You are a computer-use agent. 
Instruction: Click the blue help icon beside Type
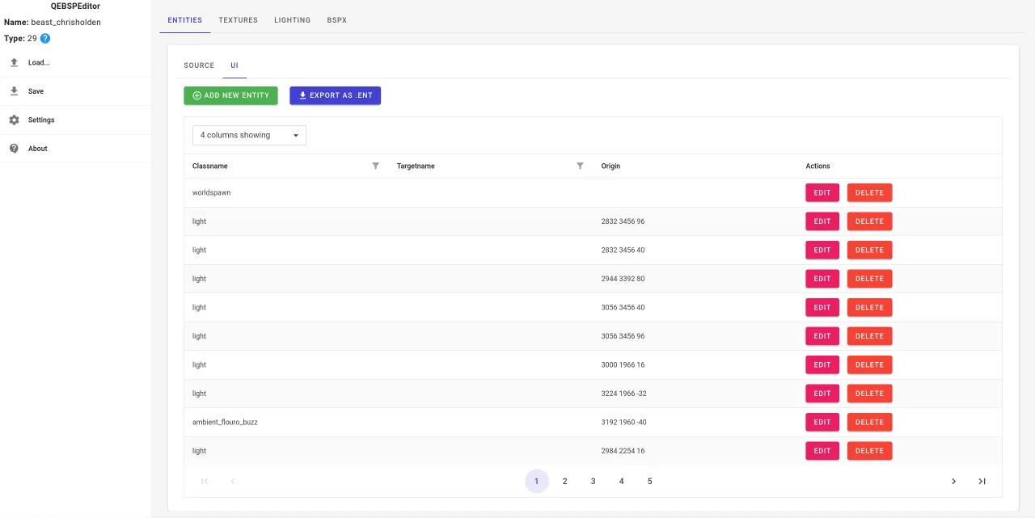click(45, 38)
